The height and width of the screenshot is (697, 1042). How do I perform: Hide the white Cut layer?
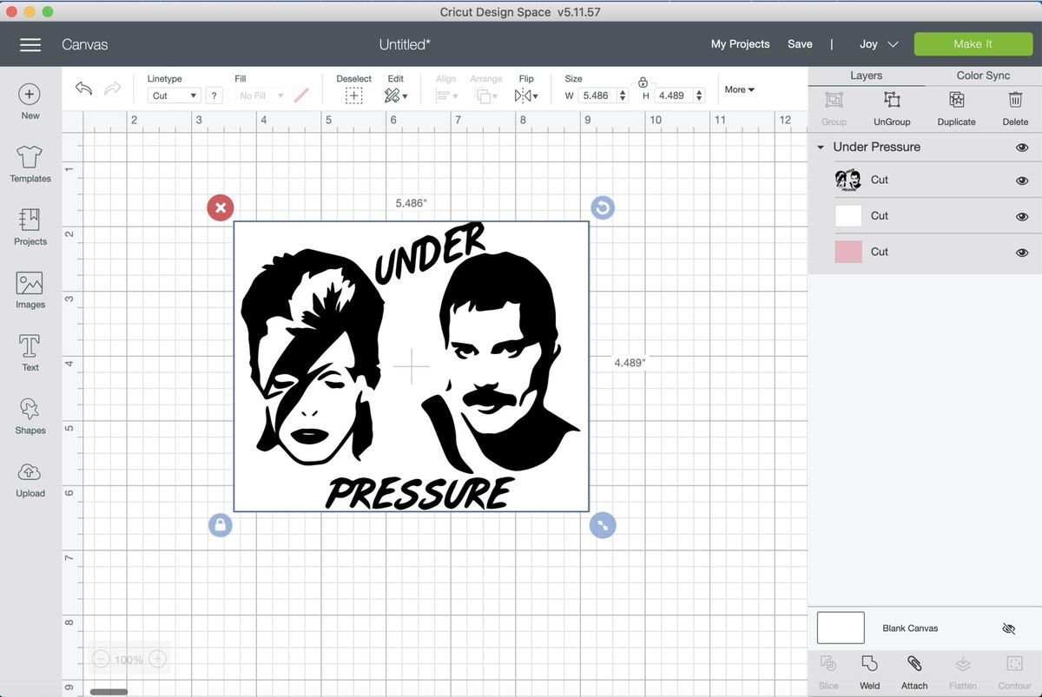pyautogui.click(x=1022, y=216)
